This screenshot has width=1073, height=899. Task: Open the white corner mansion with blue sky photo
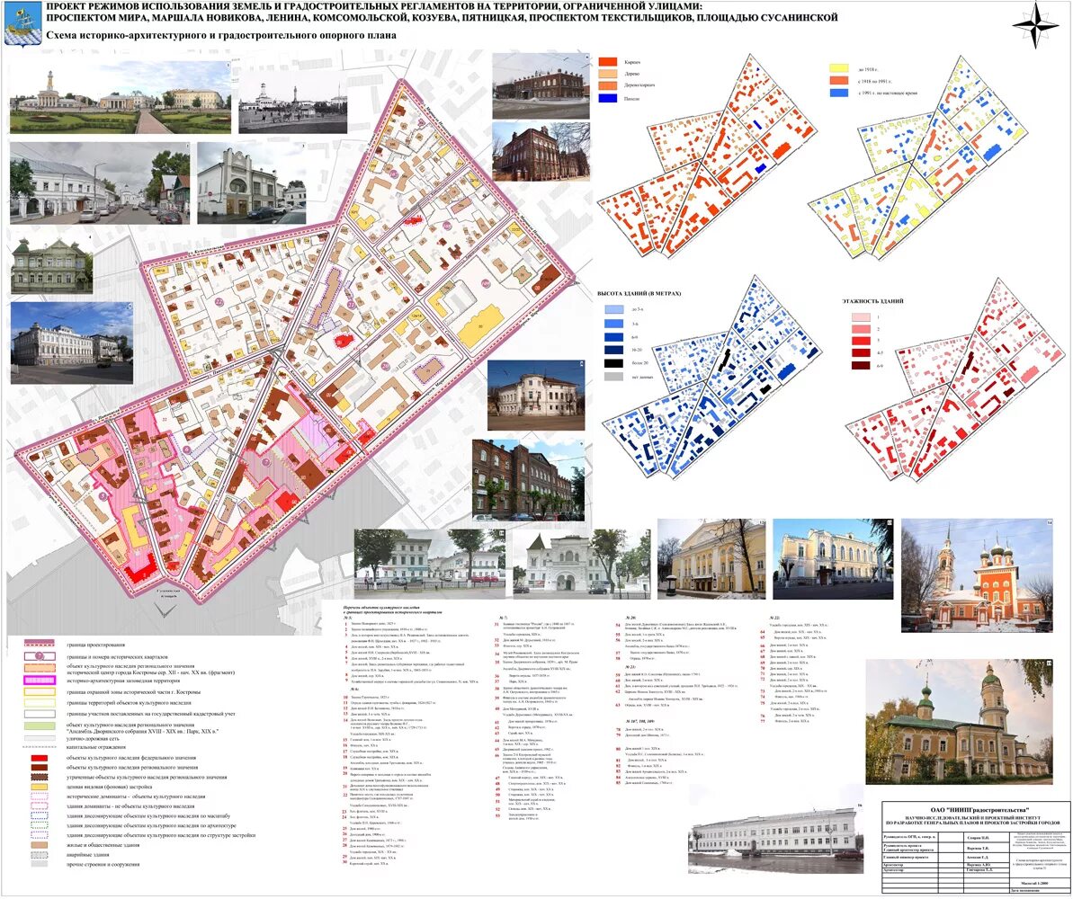[71, 343]
